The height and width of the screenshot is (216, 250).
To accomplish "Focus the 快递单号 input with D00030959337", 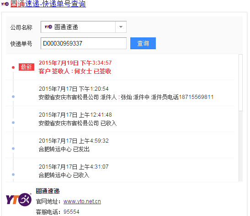I will pyautogui.click(x=84, y=43).
